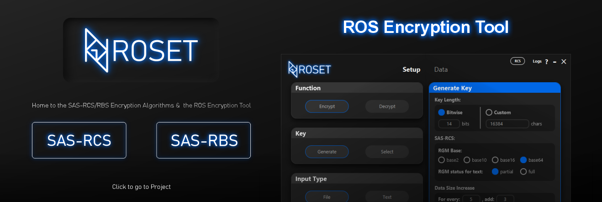Select the Custom key length option
The image size is (602, 202).
click(x=489, y=112)
